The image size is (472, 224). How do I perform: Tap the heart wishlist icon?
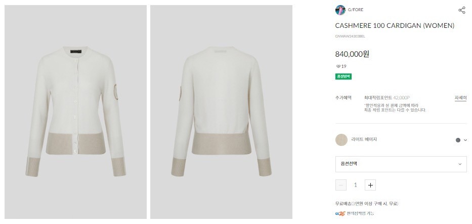tap(338, 66)
